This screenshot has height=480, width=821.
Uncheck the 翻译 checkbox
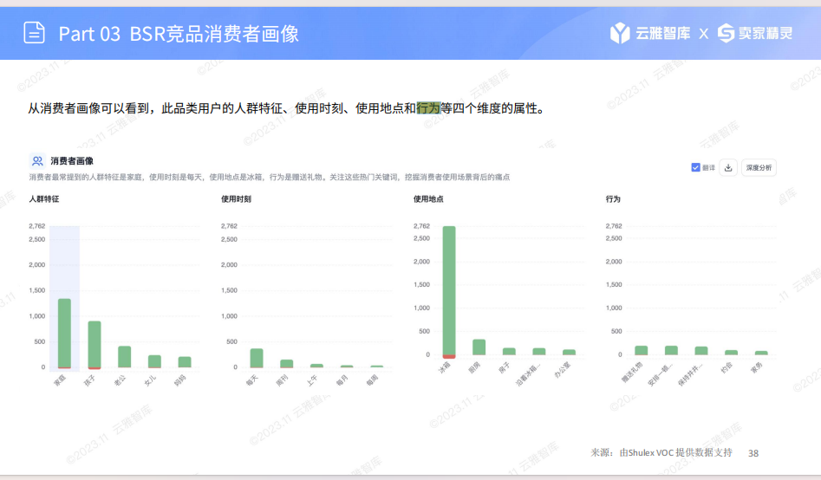pos(695,167)
